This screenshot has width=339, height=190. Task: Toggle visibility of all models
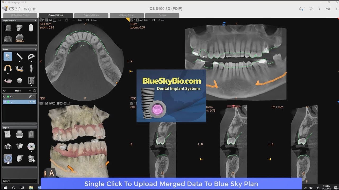tap(5, 91)
